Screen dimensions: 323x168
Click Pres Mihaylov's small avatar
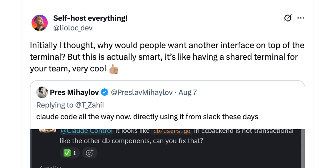42,93
